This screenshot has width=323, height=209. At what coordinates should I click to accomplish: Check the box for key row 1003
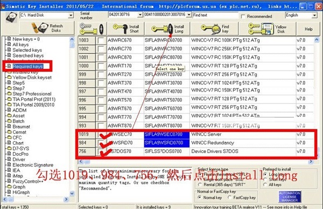pyautogui.click(x=101, y=40)
